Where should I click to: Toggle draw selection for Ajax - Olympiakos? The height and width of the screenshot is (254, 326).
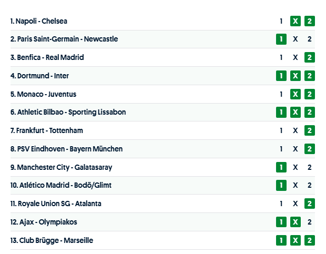[x=296, y=222]
